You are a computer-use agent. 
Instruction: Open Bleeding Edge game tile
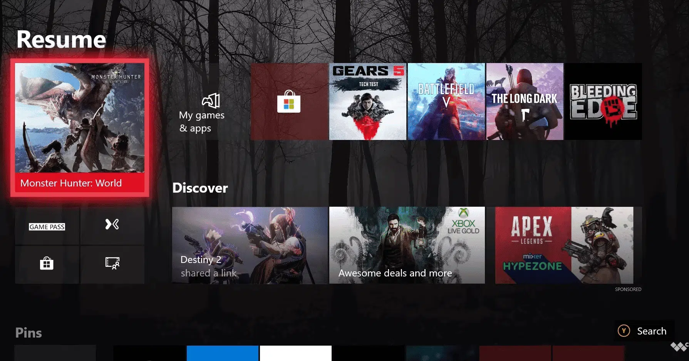pyautogui.click(x=604, y=101)
